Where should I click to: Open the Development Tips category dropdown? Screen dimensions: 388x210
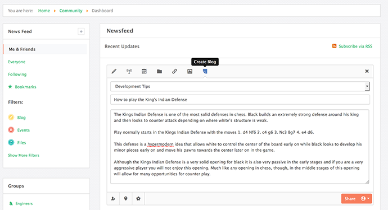(x=240, y=86)
